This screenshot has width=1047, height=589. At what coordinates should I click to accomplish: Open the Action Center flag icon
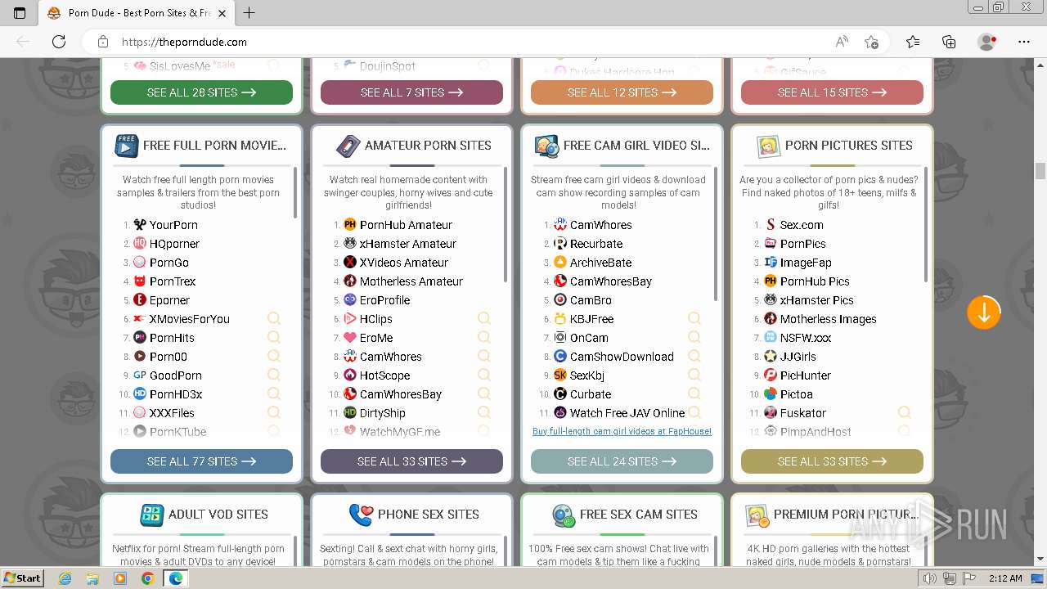(x=968, y=578)
